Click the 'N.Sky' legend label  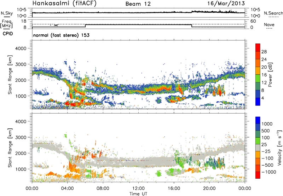coord(7,13)
